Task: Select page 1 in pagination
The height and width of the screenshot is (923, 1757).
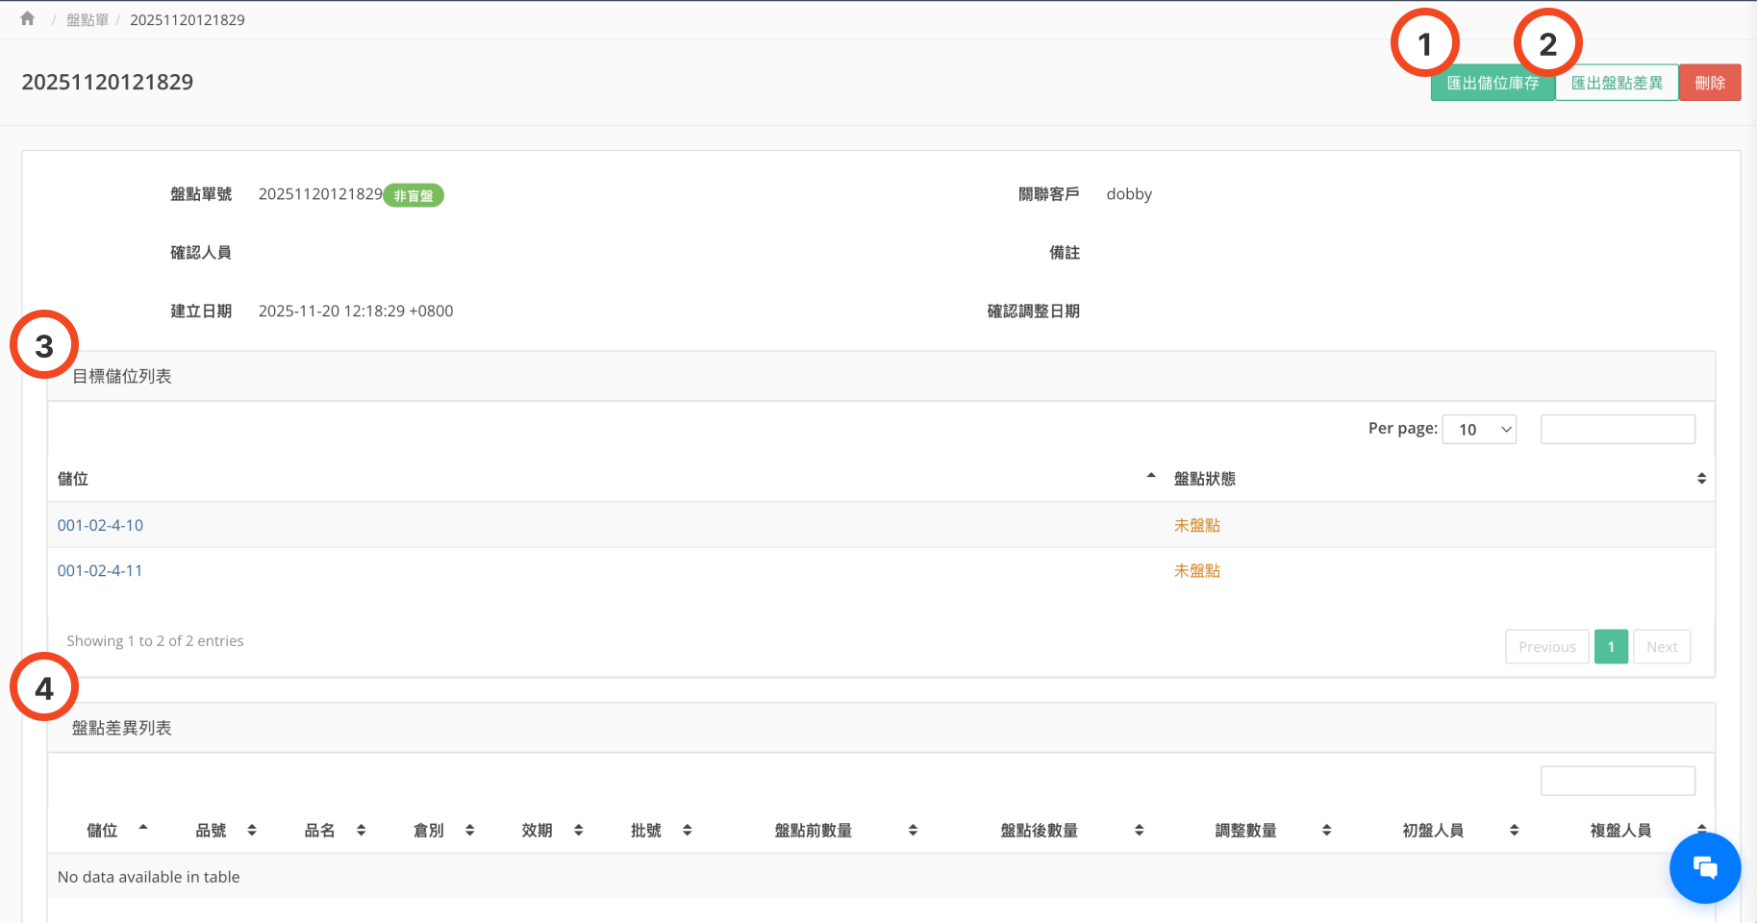Action: tap(1611, 647)
